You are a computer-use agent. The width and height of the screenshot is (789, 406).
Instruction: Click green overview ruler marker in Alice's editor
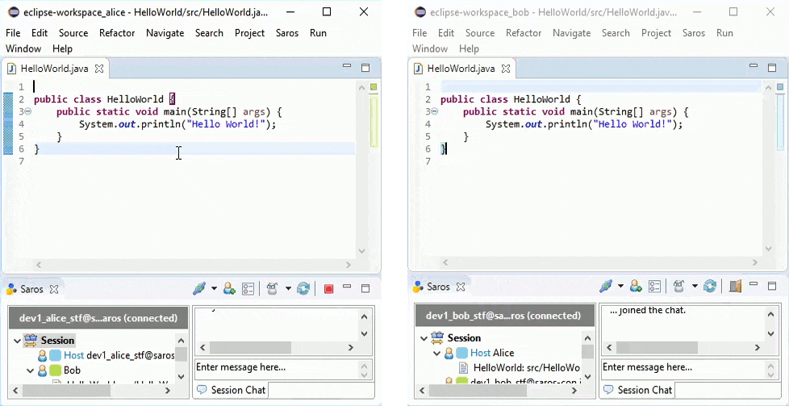tap(374, 87)
